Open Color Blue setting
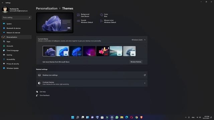Image resolution: width=214 pixels, height=120 pixels. point(104,15)
